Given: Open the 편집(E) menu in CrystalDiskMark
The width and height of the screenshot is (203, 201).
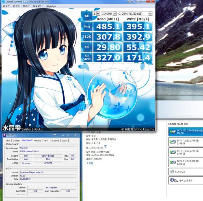Looking at the screenshot, I should (x=17, y=6).
